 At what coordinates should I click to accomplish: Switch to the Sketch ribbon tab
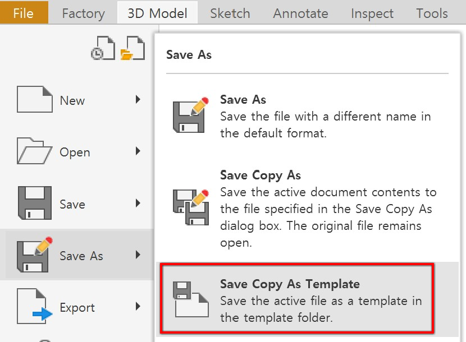coord(230,13)
